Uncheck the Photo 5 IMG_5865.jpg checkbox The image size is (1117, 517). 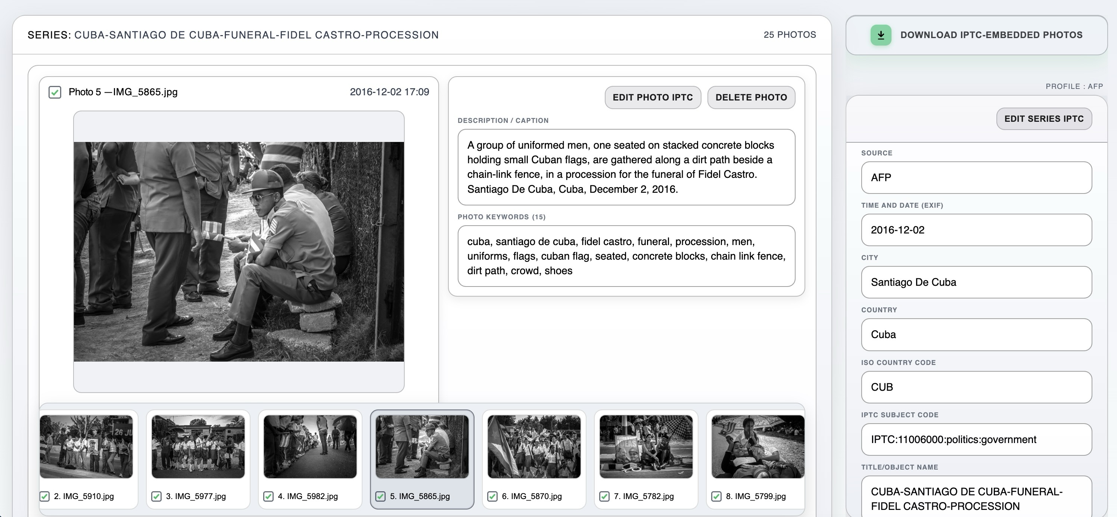click(55, 92)
